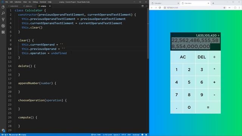This screenshot has height=136, width=242.
Task: Click the calculator digit 9 button
Action: (x=202, y=95)
